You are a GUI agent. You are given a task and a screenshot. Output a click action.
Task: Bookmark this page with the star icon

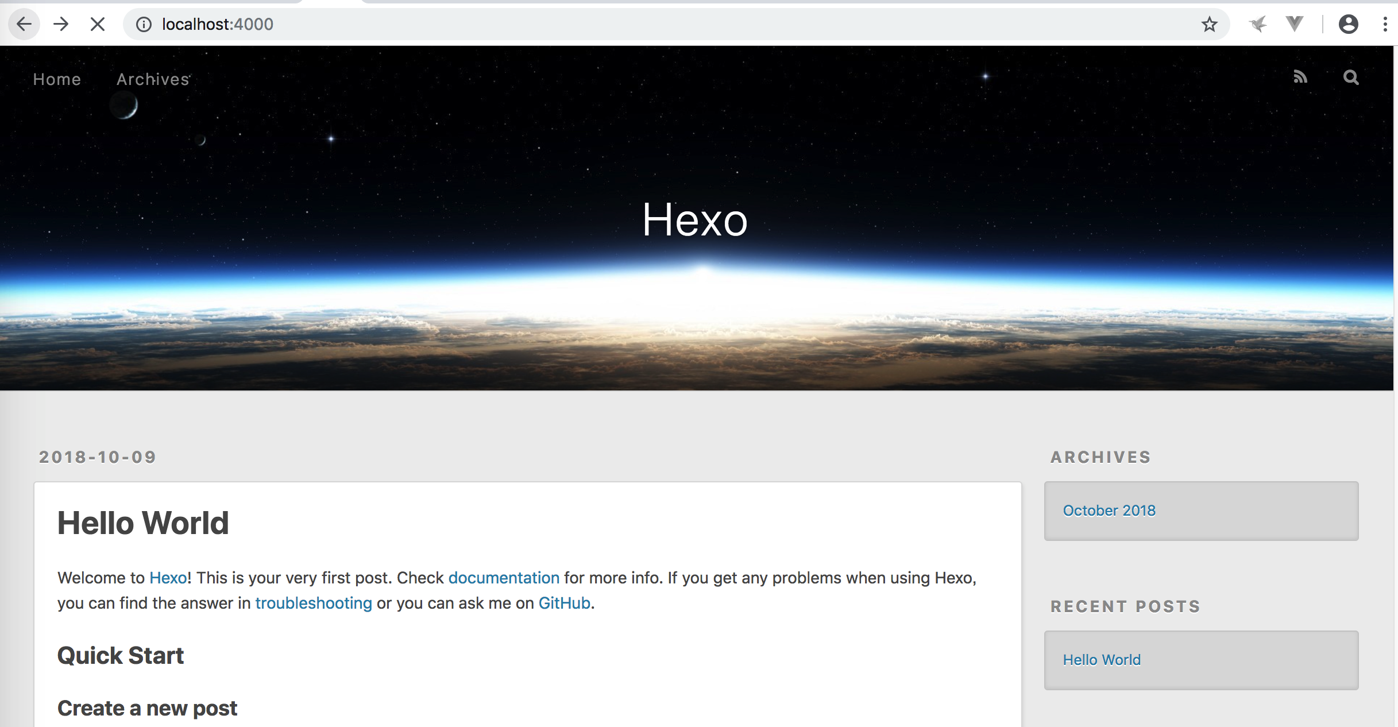(1209, 24)
